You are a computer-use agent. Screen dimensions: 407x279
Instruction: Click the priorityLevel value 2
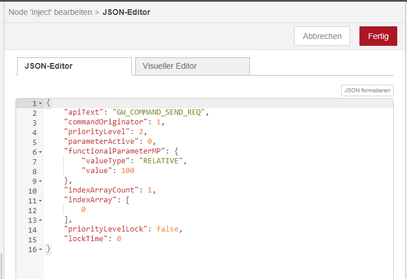click(141, 132)
